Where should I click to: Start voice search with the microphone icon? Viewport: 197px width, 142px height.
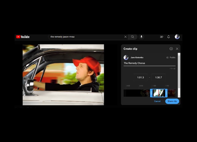click(141, 37)
